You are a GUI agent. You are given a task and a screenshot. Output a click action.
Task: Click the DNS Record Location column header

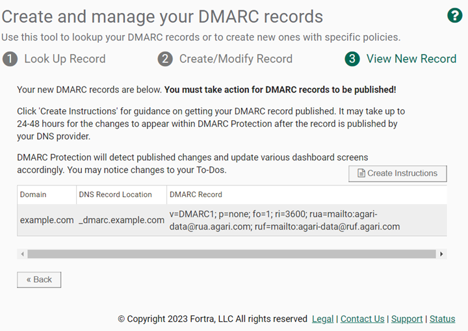(x=122, y=194)
